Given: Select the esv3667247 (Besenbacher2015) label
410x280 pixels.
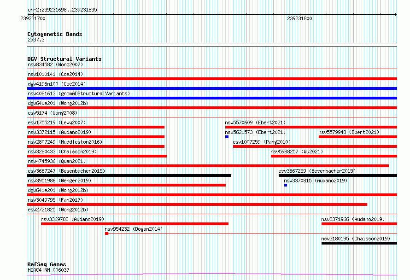Looking at the screenshot, I should click(66, 171).
